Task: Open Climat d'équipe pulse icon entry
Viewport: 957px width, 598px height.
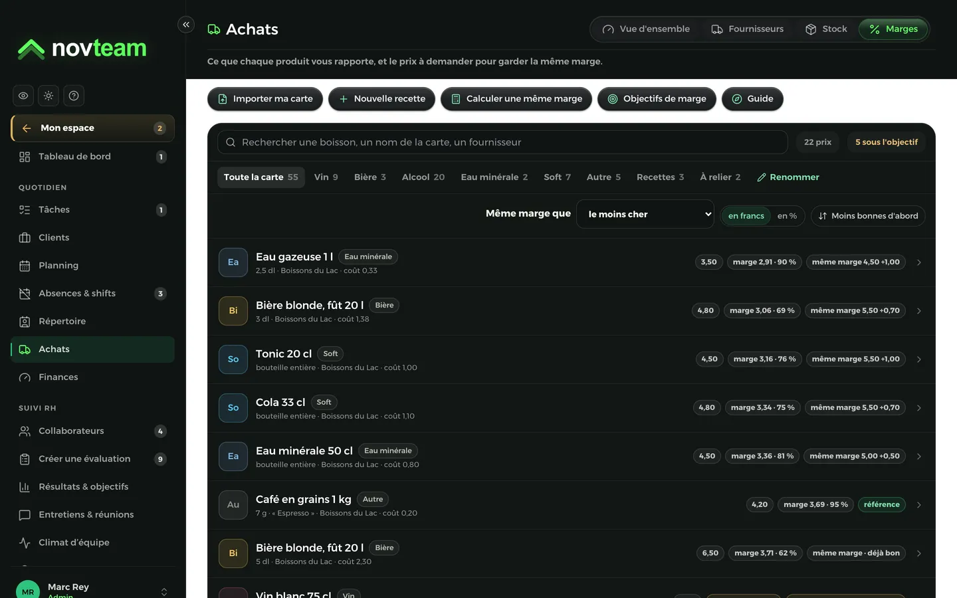Action: 25,543
